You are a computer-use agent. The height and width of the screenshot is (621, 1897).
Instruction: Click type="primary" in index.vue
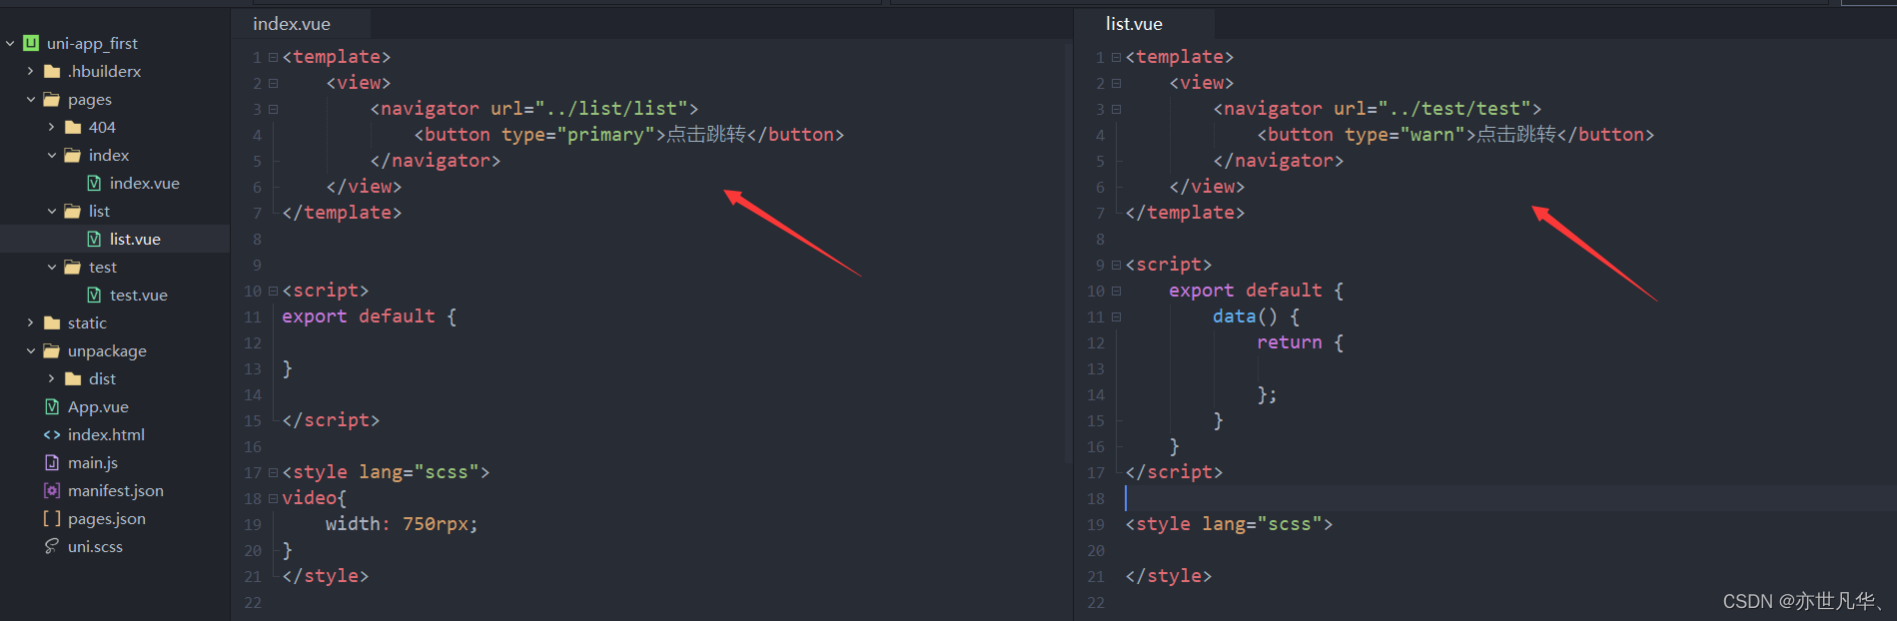578,135
